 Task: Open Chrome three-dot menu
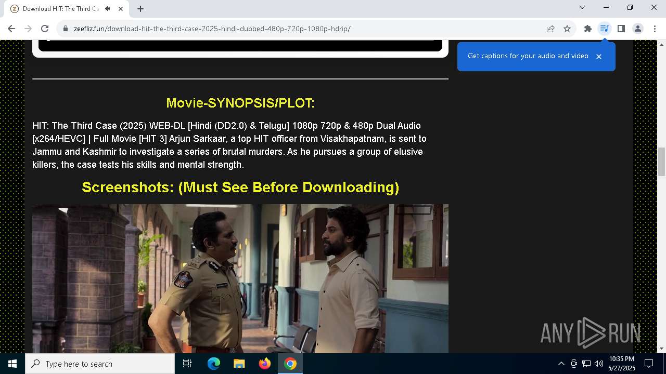click(x=655, y=29)
